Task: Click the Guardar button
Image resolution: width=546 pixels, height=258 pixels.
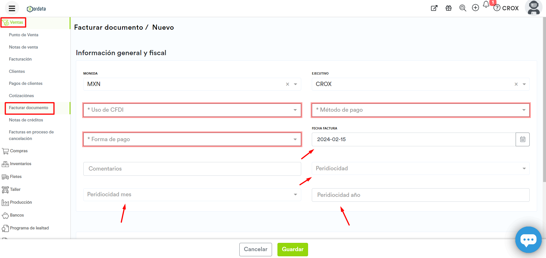Action: click(x=292, y=249)
